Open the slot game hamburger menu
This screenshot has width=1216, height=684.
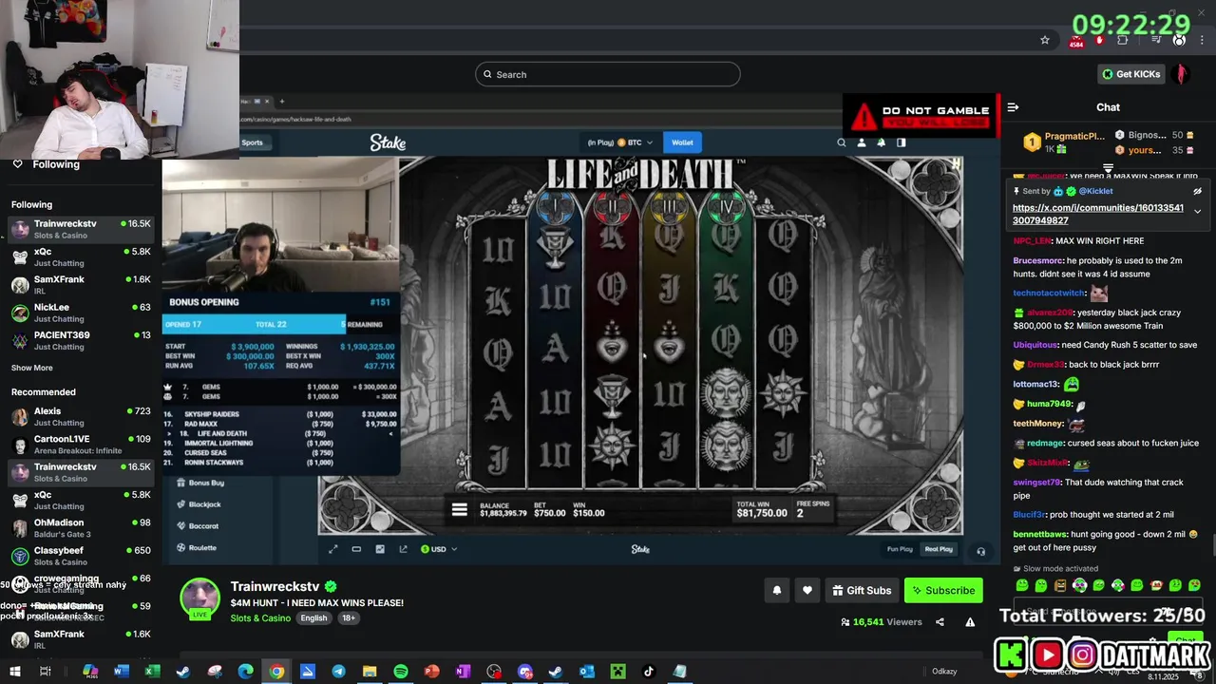(459, 510)
